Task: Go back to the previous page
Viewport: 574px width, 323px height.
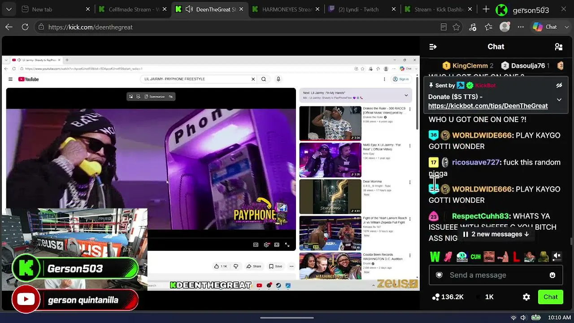Action: coord(9,27)
